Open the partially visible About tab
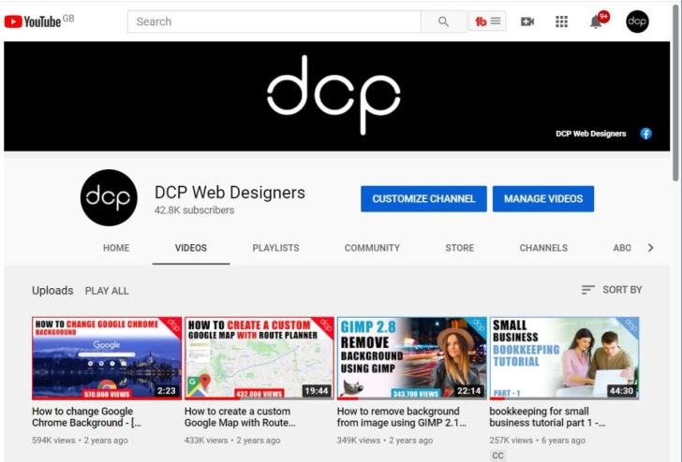The width and height of the screenshot is (682, 462). click(622, 248)
